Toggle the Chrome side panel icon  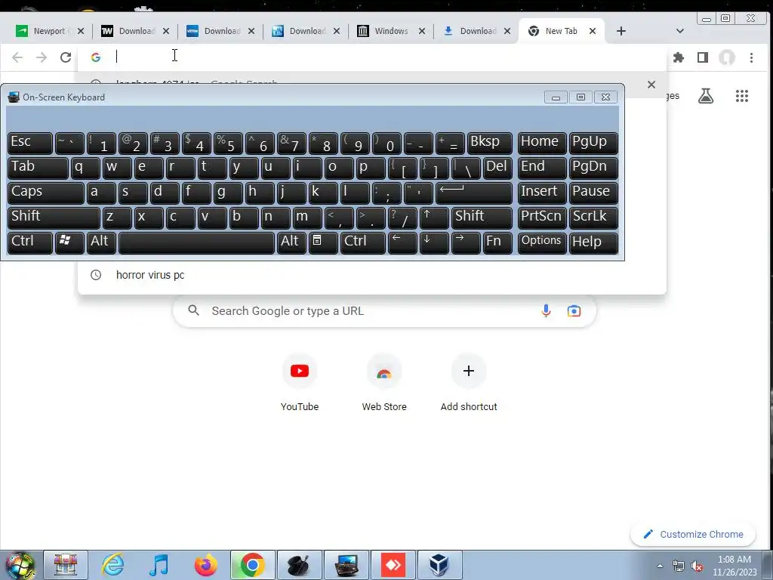click(x=703, y=57)
